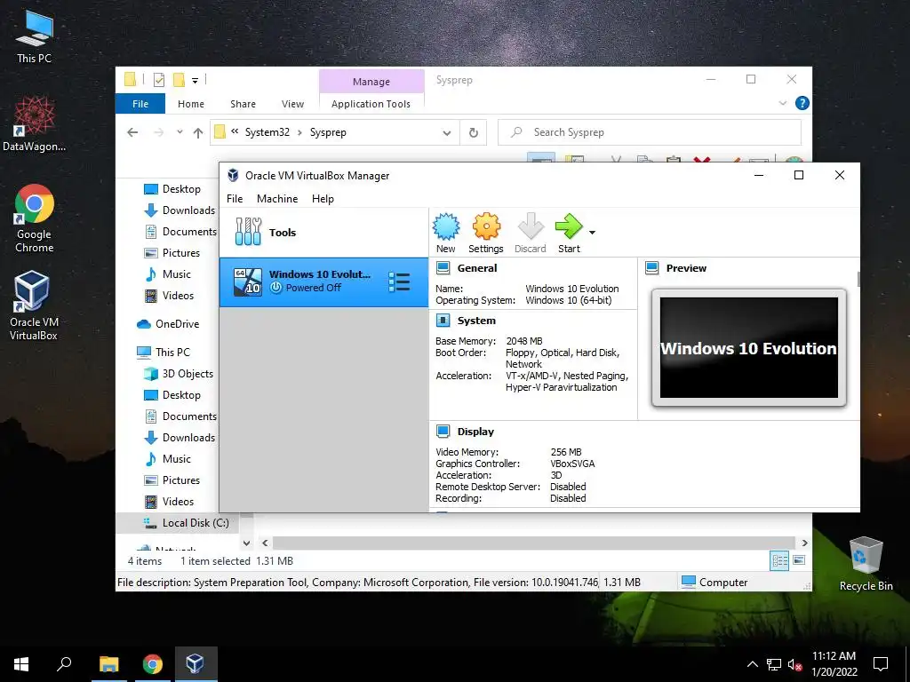Go forward in Explorer navigation
This screenshot has width=910, height=682.
click(158, 133)
